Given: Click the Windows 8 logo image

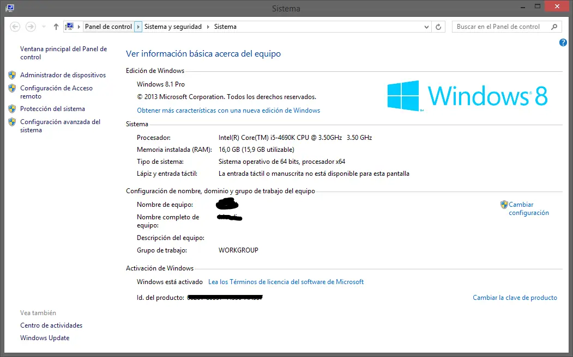Looking at the screenshot, I should 467,96.
